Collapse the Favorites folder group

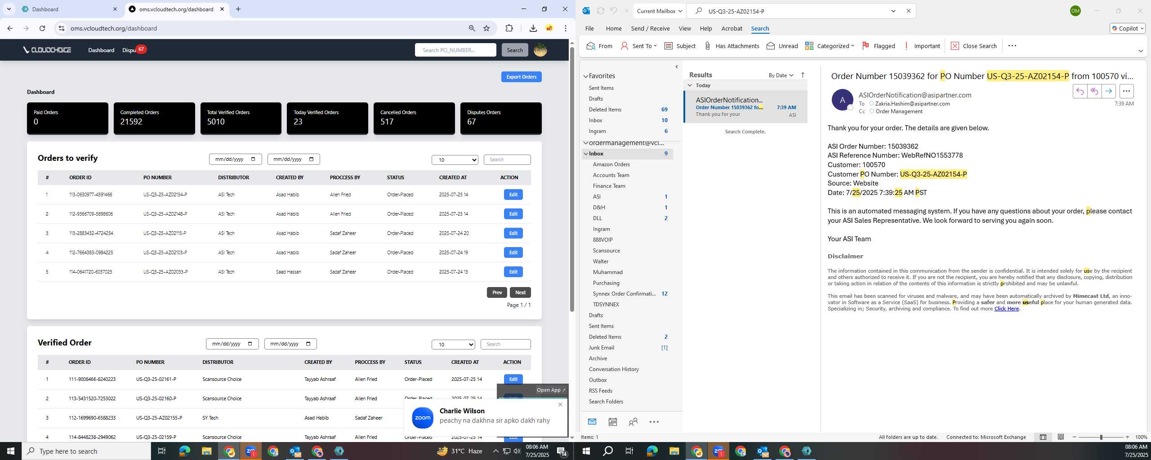click(586, 76)
